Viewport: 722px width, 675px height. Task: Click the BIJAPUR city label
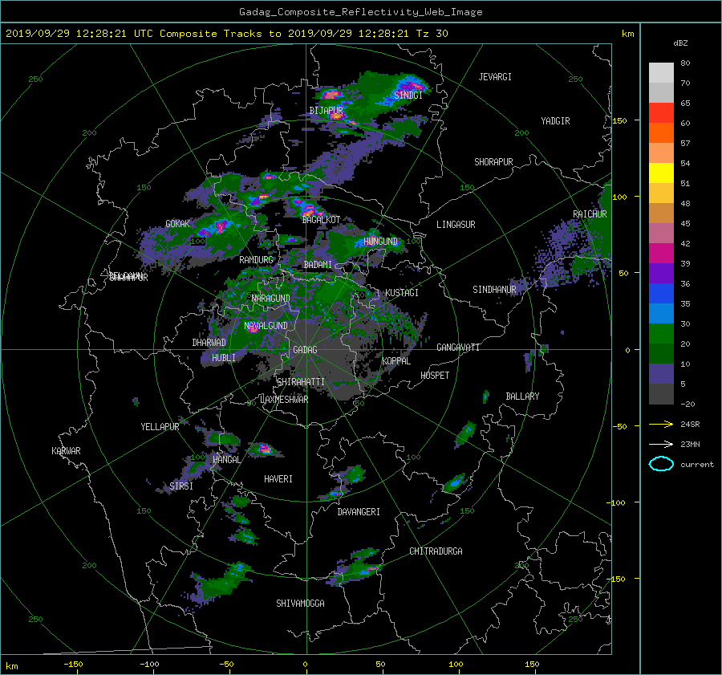326,111
